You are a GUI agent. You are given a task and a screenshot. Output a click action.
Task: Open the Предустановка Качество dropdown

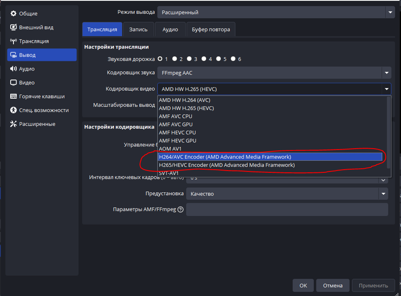287,194
